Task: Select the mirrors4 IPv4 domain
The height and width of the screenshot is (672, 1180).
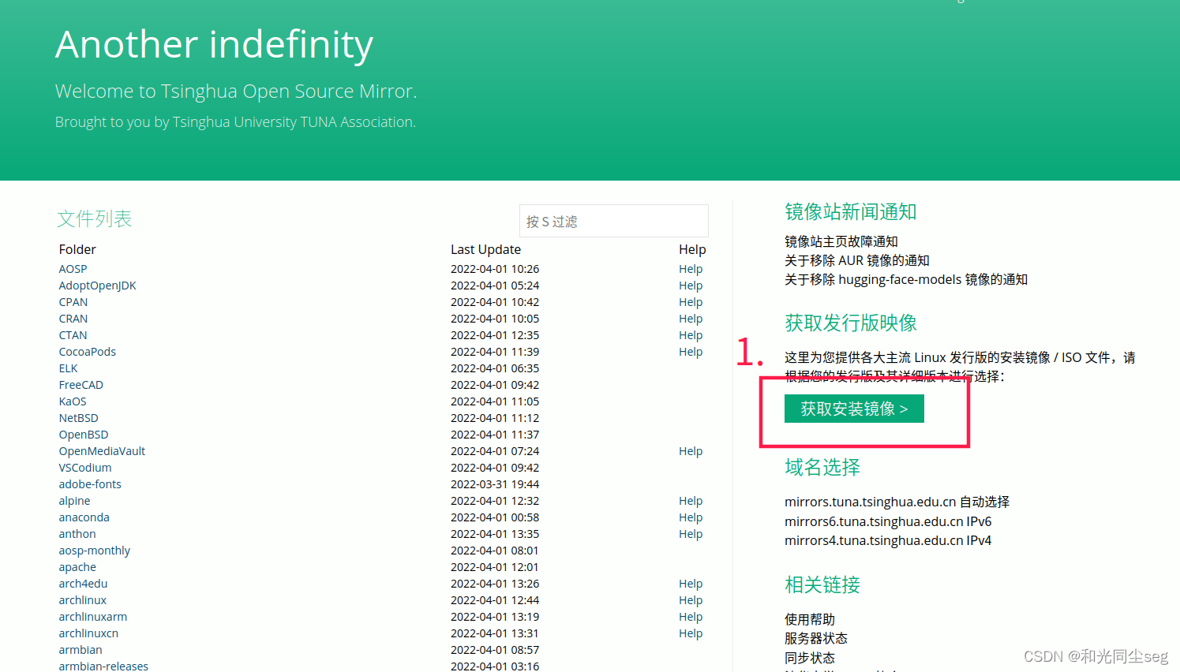Action: tap(888, 540)
